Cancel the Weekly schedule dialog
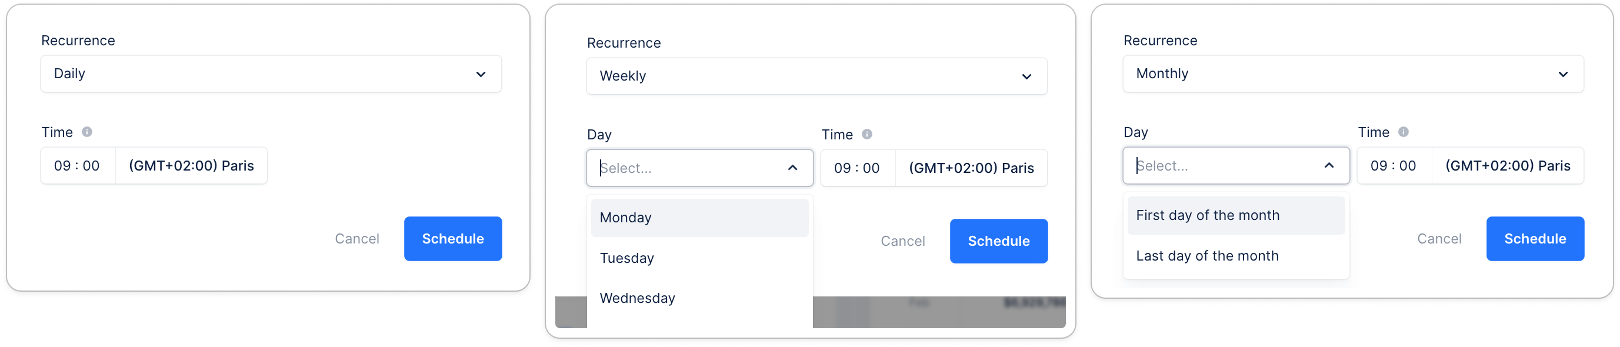The image size is (1620, 347). coord(903,242)
